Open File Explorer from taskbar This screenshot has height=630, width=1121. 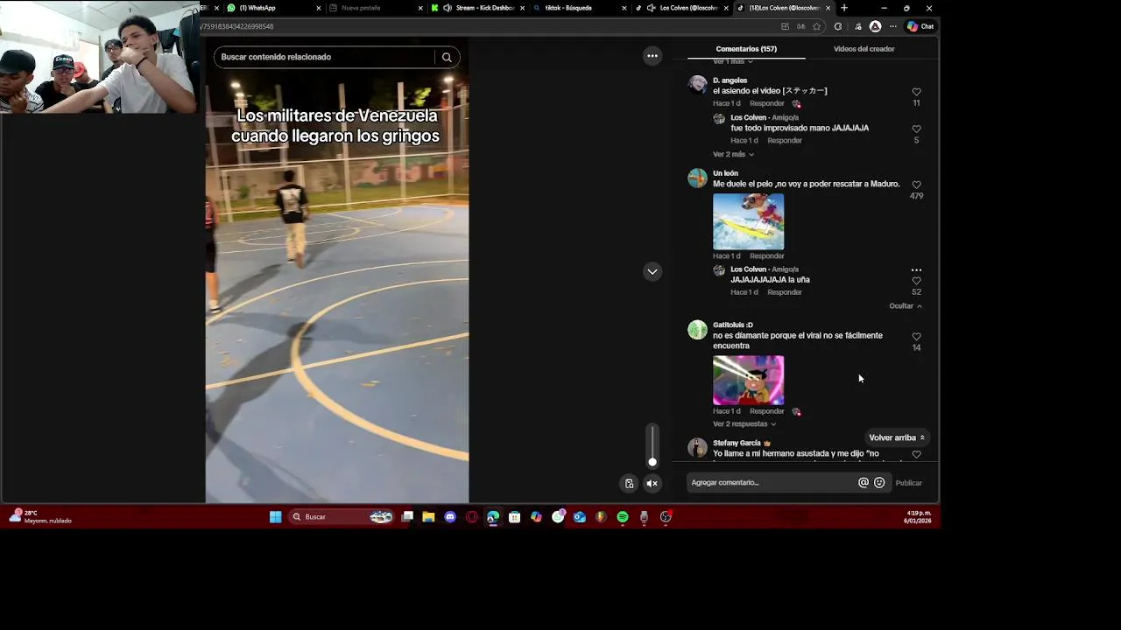pos(428,517)
